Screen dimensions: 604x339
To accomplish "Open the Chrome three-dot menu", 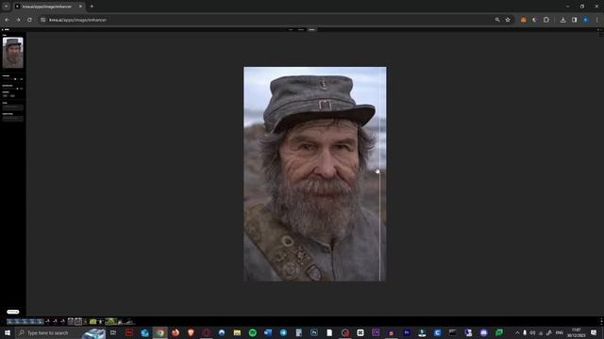I will pos(597,20).
